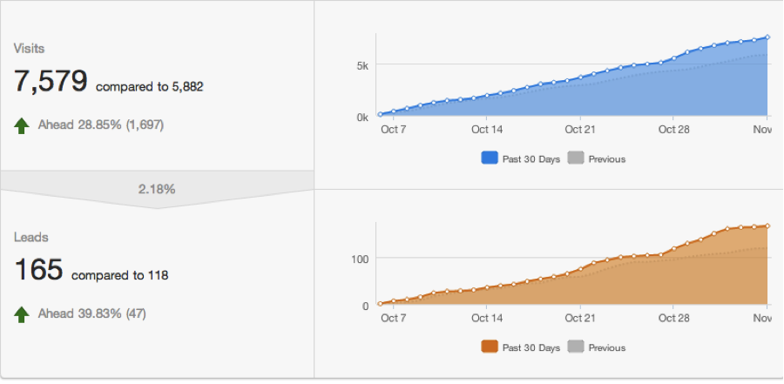Click the 7,579 visits total

click(x=51, y=82)
